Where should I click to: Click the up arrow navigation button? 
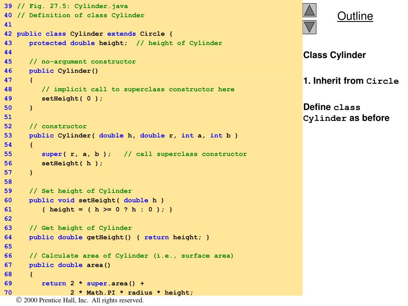[x=309, y=10]
